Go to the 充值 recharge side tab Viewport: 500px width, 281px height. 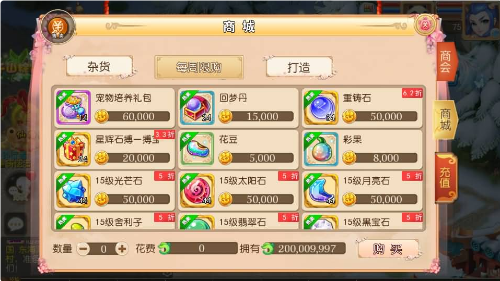click(x=446, y=177)
